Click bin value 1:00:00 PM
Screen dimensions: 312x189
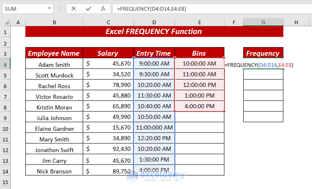tap(199, 96)
